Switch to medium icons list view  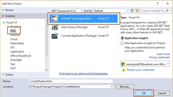(x=138, y=11)
